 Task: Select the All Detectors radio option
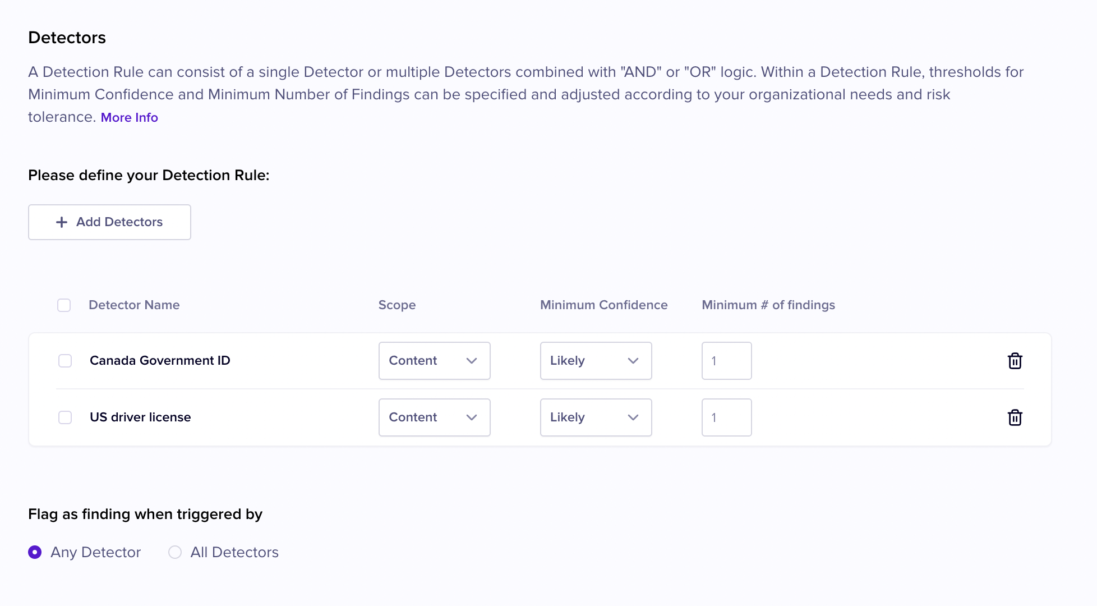[x=175, y=552]
